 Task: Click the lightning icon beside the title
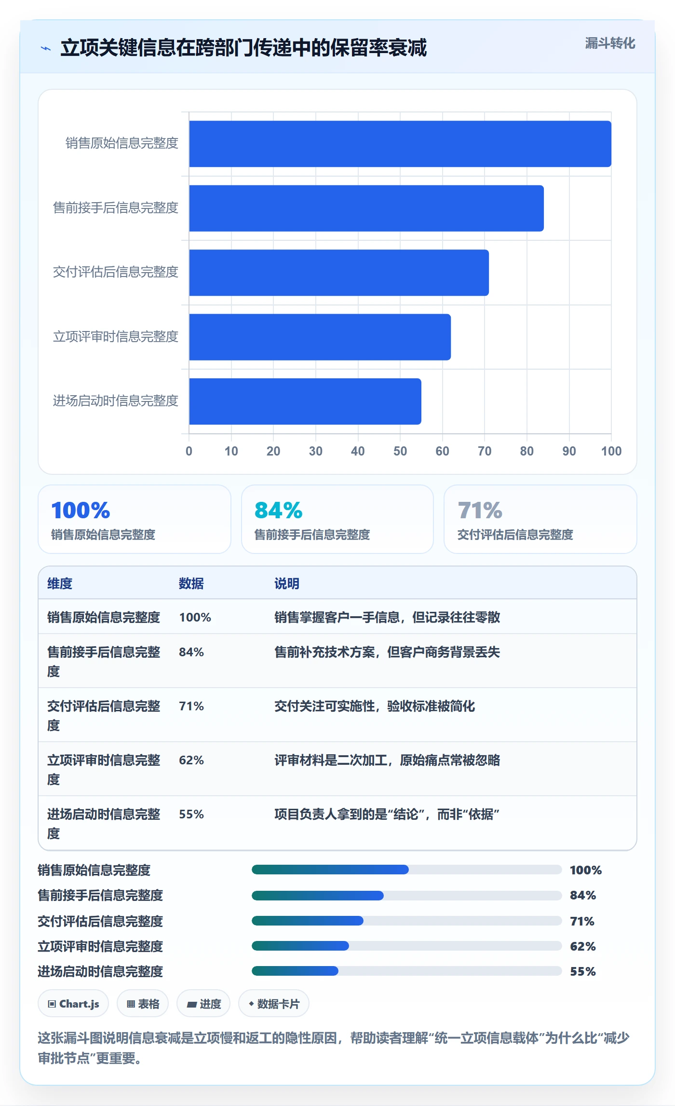pyautogui.click(x=46, y=48)
